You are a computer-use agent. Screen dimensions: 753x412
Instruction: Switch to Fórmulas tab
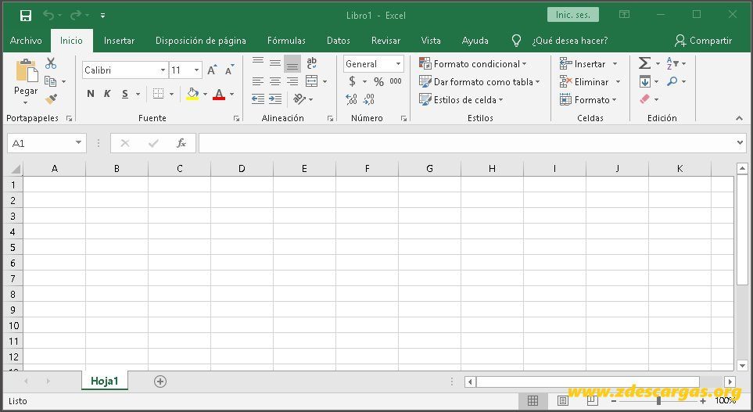pyautogui.click(x=286, y=41)
